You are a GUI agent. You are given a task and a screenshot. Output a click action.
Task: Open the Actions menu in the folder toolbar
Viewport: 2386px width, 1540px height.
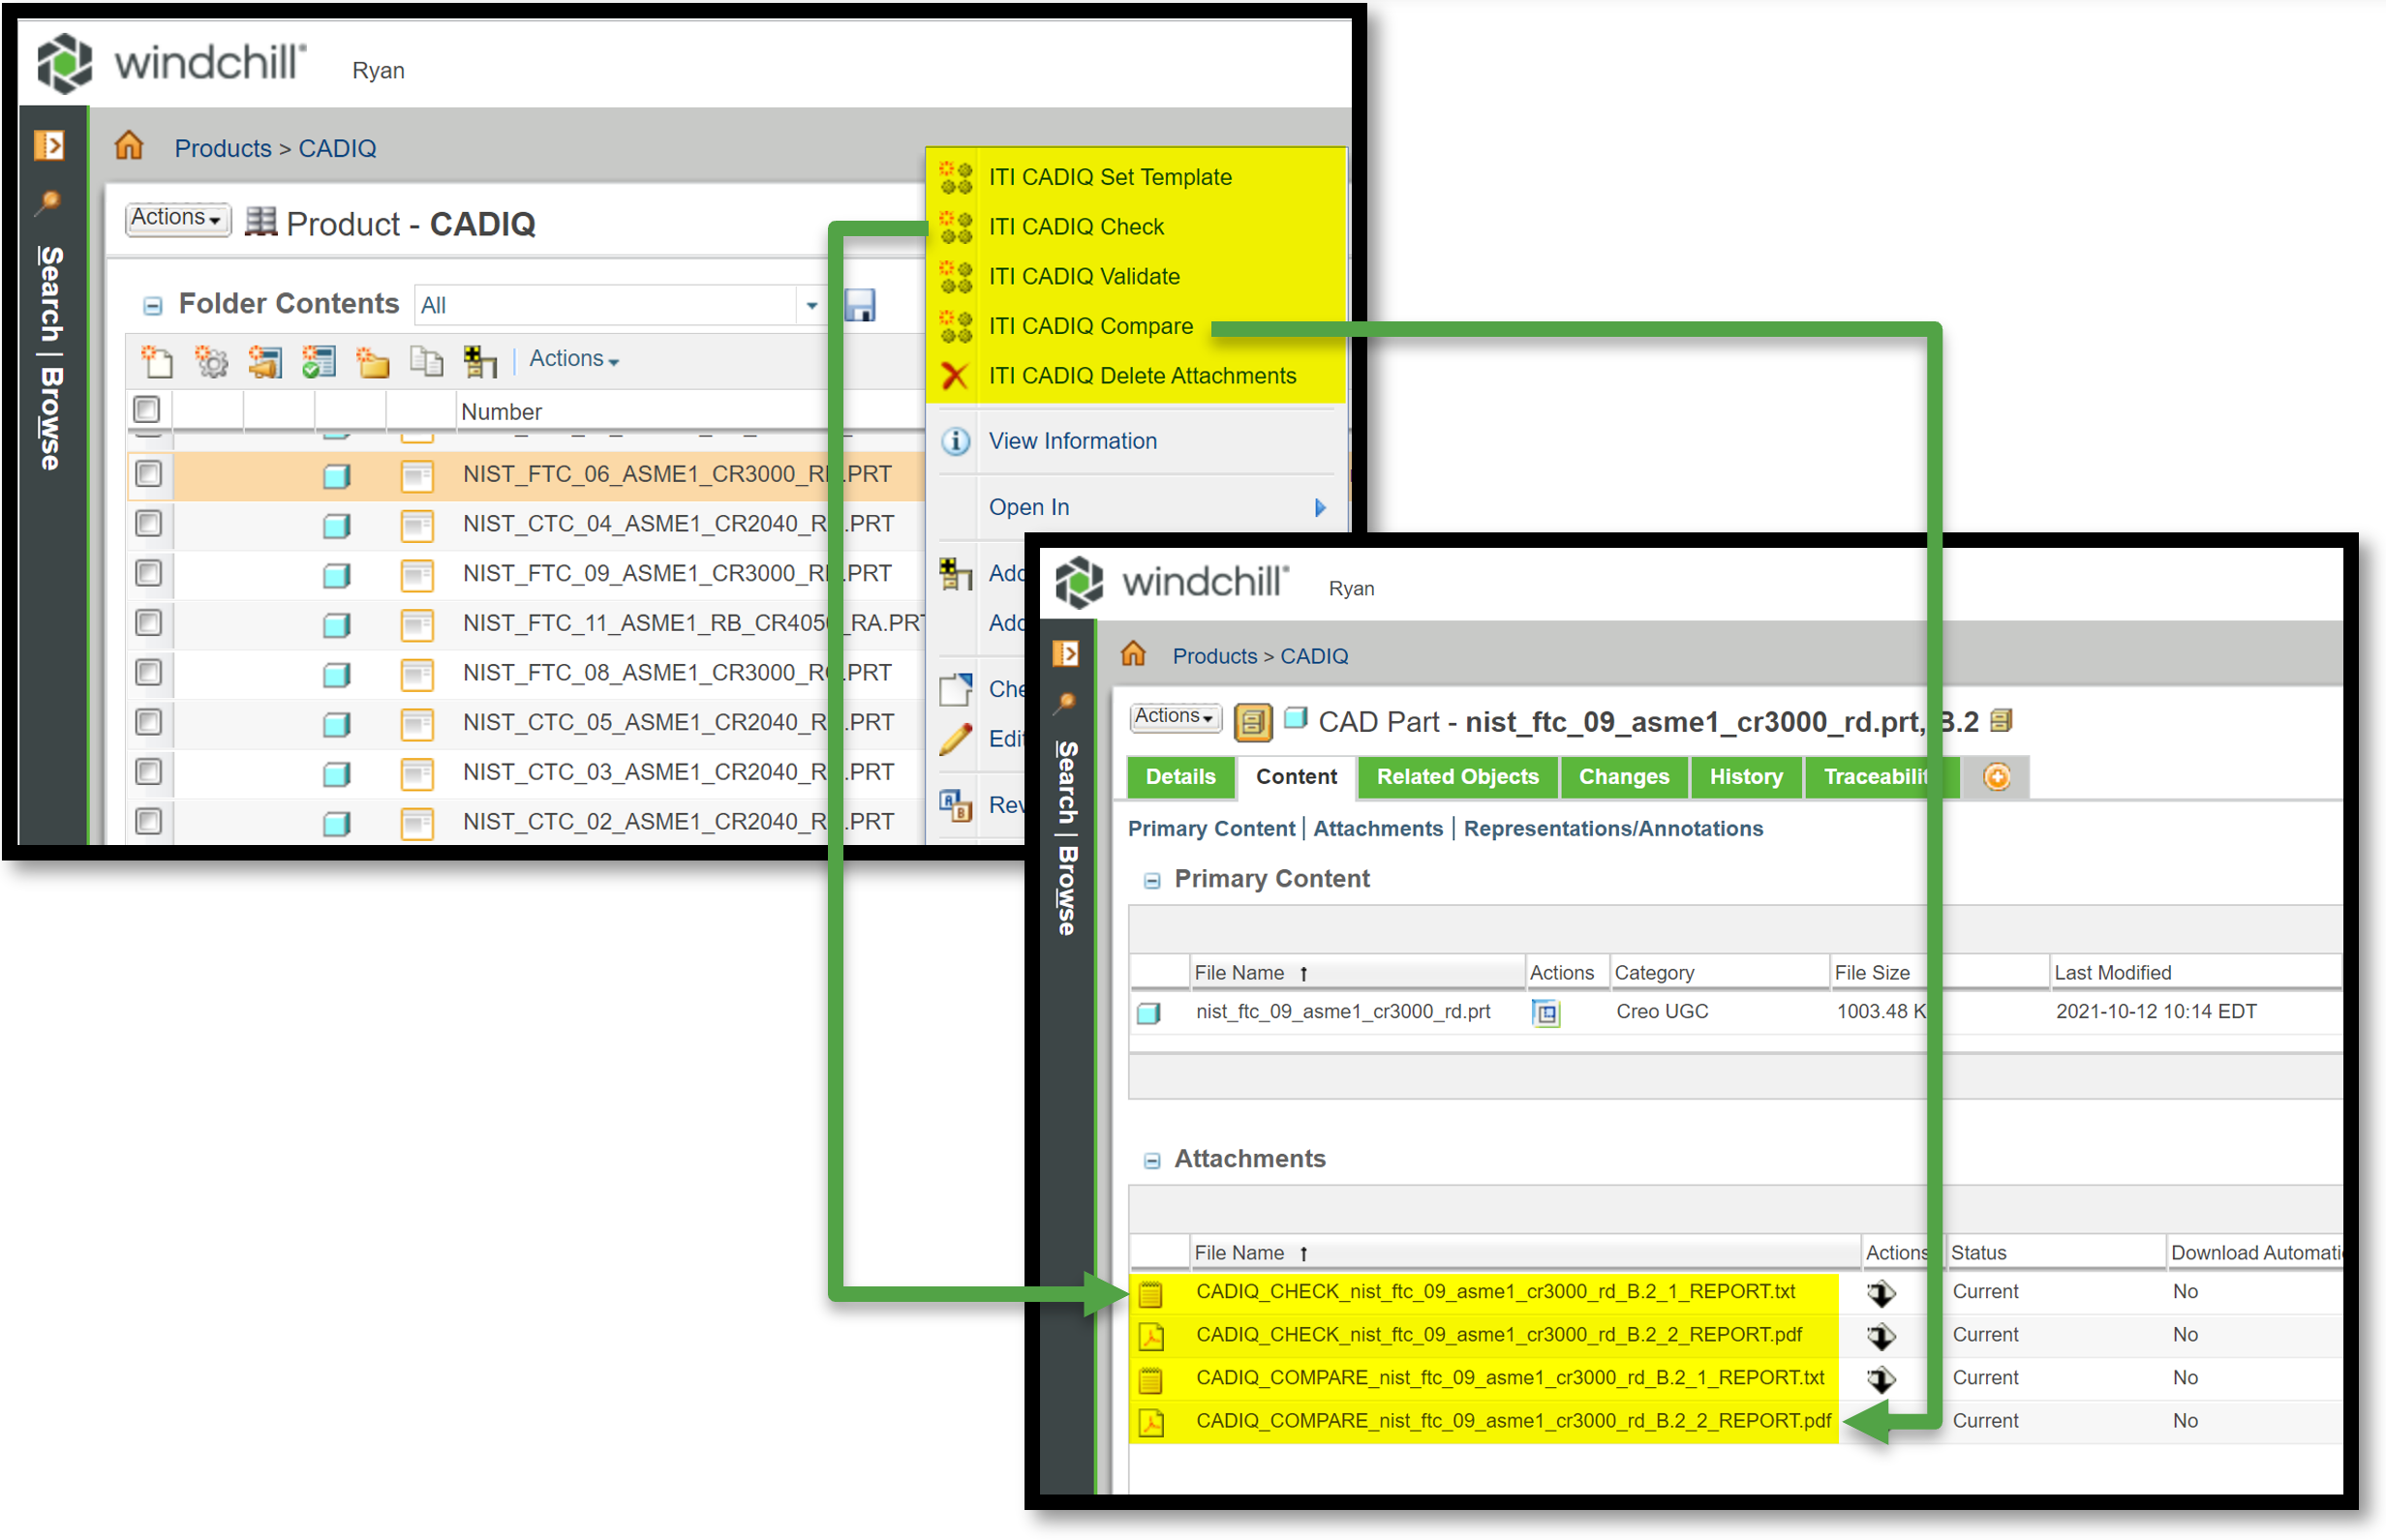(574, 359)
